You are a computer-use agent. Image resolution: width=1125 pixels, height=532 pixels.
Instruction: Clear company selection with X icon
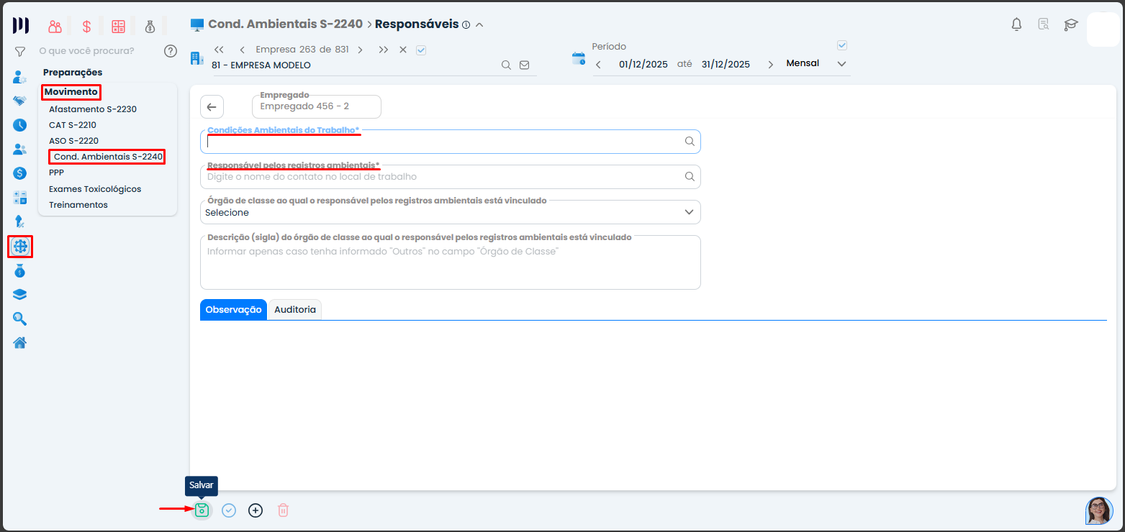pos(403,50)
